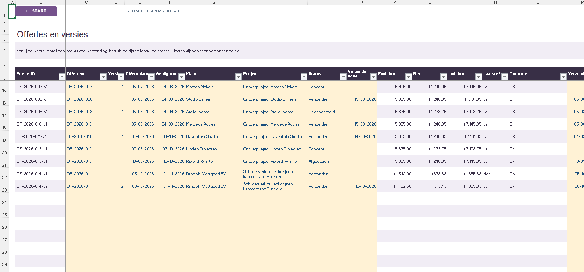Image resolution: width=584 pixels, height=272 pixels.
Task: Open the Versie-ID filter dropdown
Action: coord(62,77)
